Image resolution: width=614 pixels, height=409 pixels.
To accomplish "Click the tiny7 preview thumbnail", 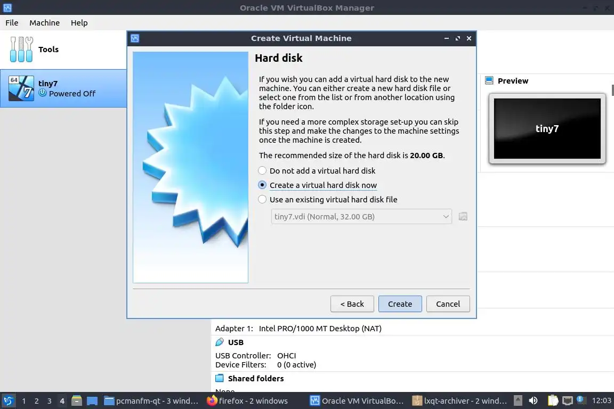I will (547, 128).
